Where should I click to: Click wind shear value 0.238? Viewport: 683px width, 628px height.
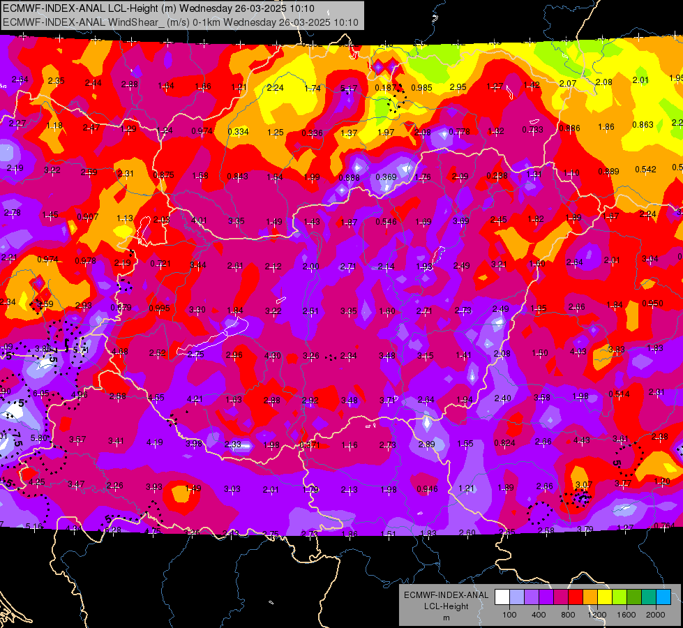point(497,176)
